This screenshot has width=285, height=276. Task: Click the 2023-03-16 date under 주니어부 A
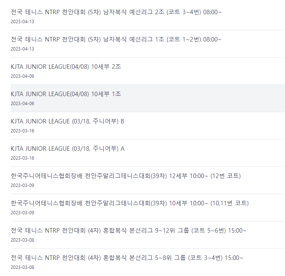[x=22, y=158]
